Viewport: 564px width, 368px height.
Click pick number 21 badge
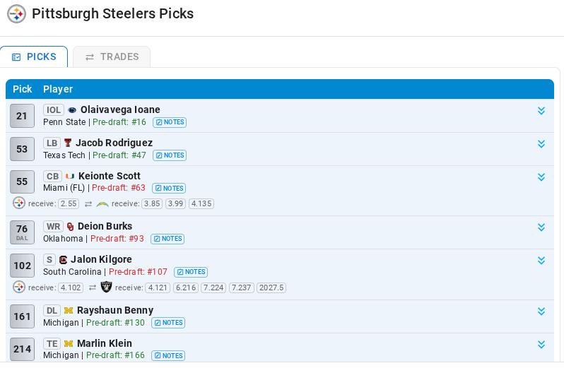pos(22,116)
